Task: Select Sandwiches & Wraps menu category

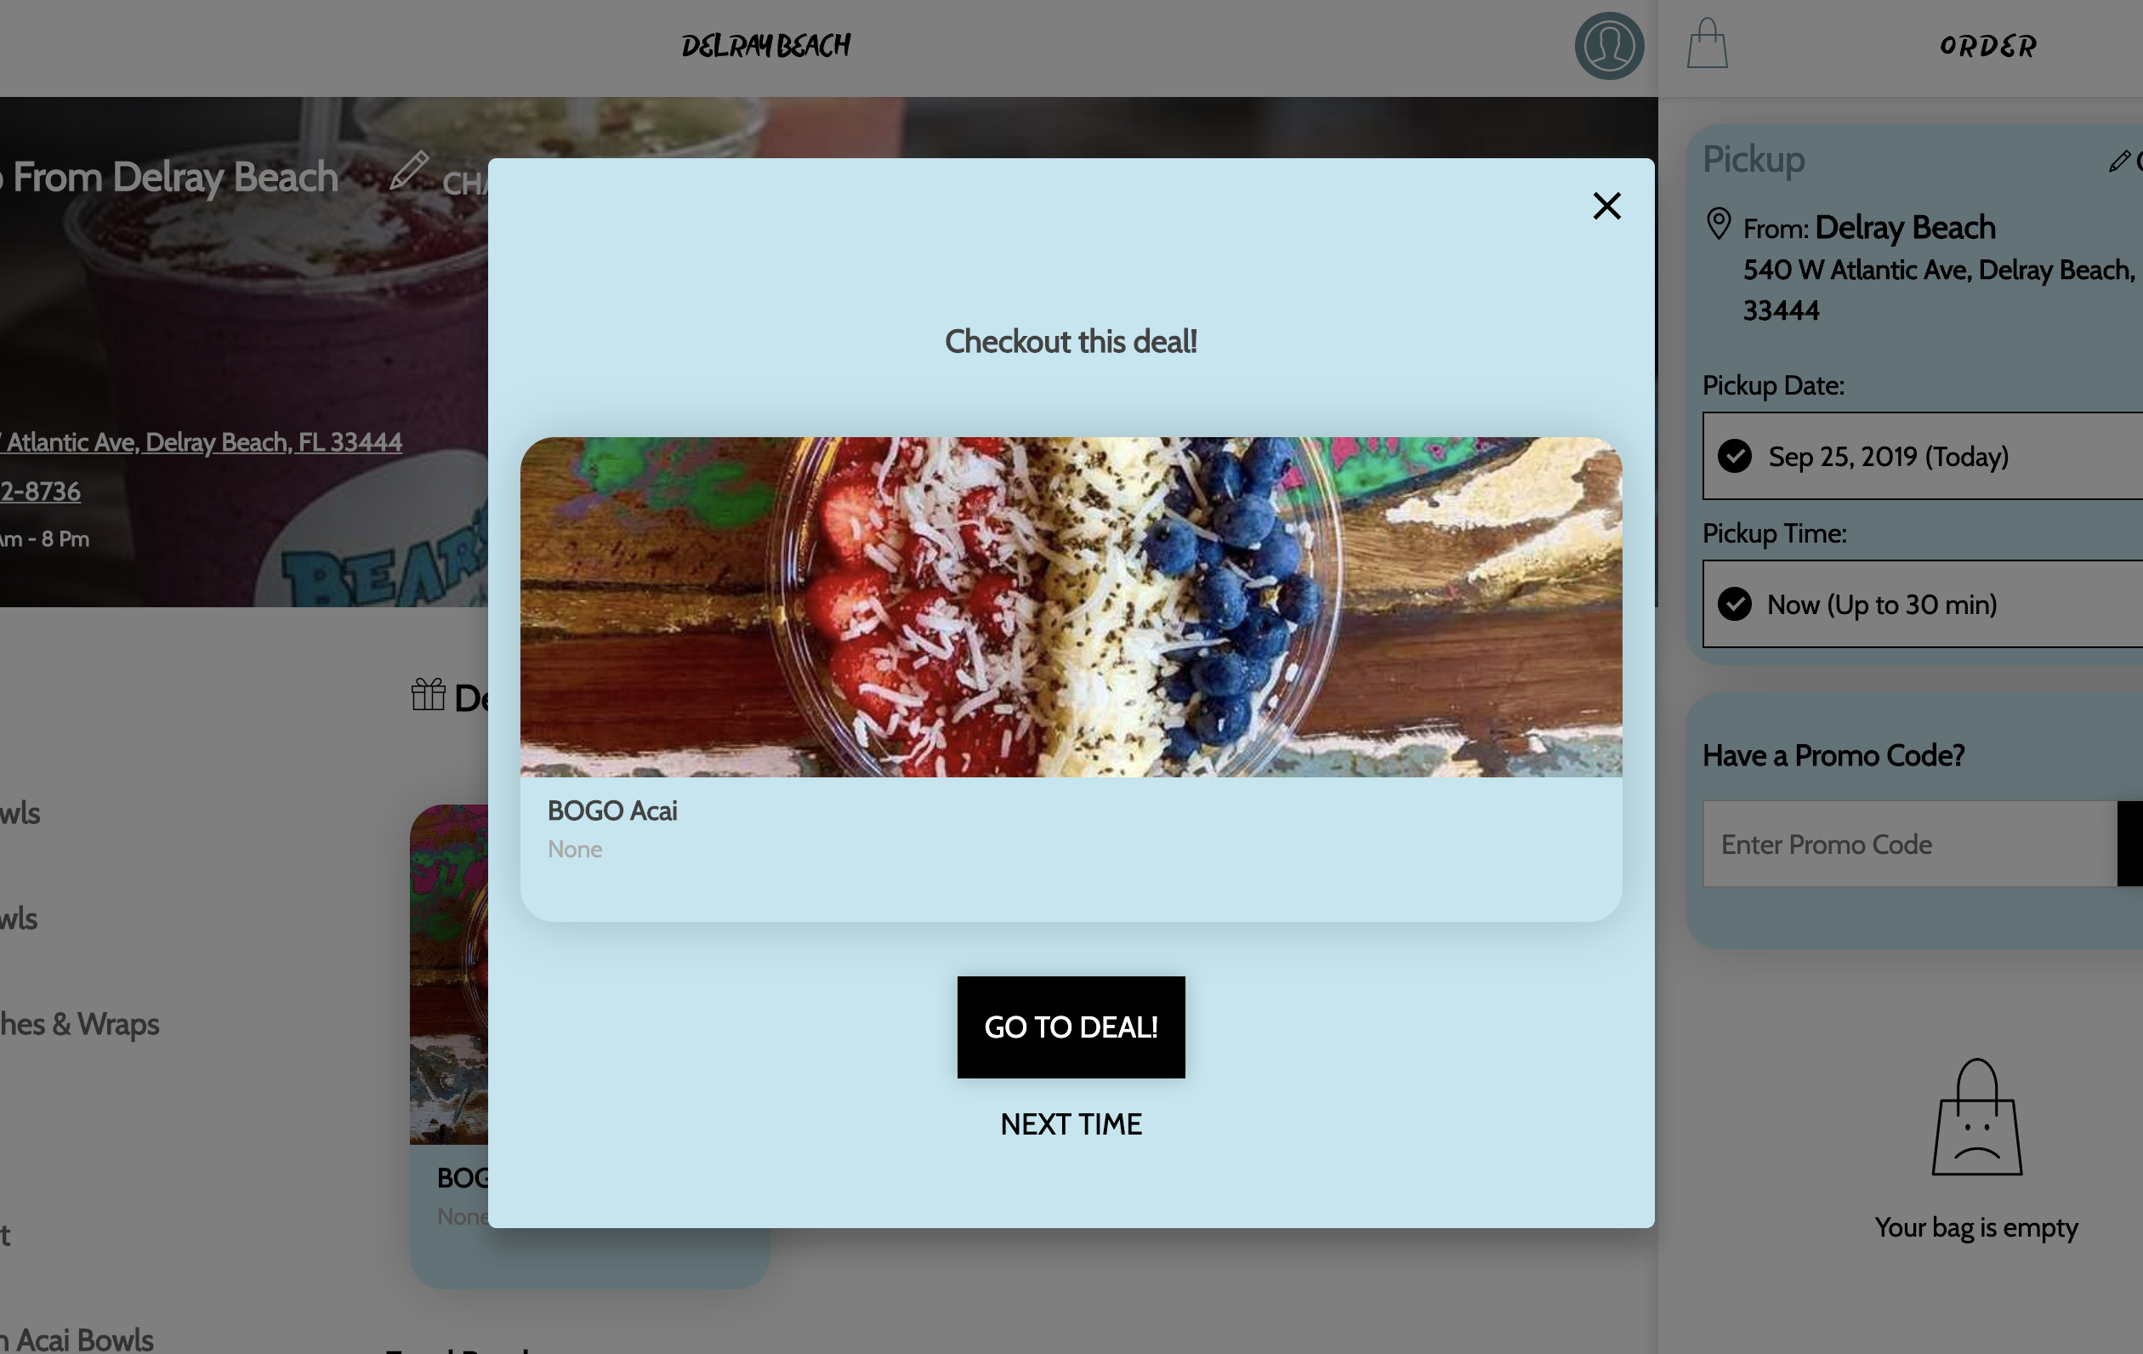Action: click(x=79, y=1024)
